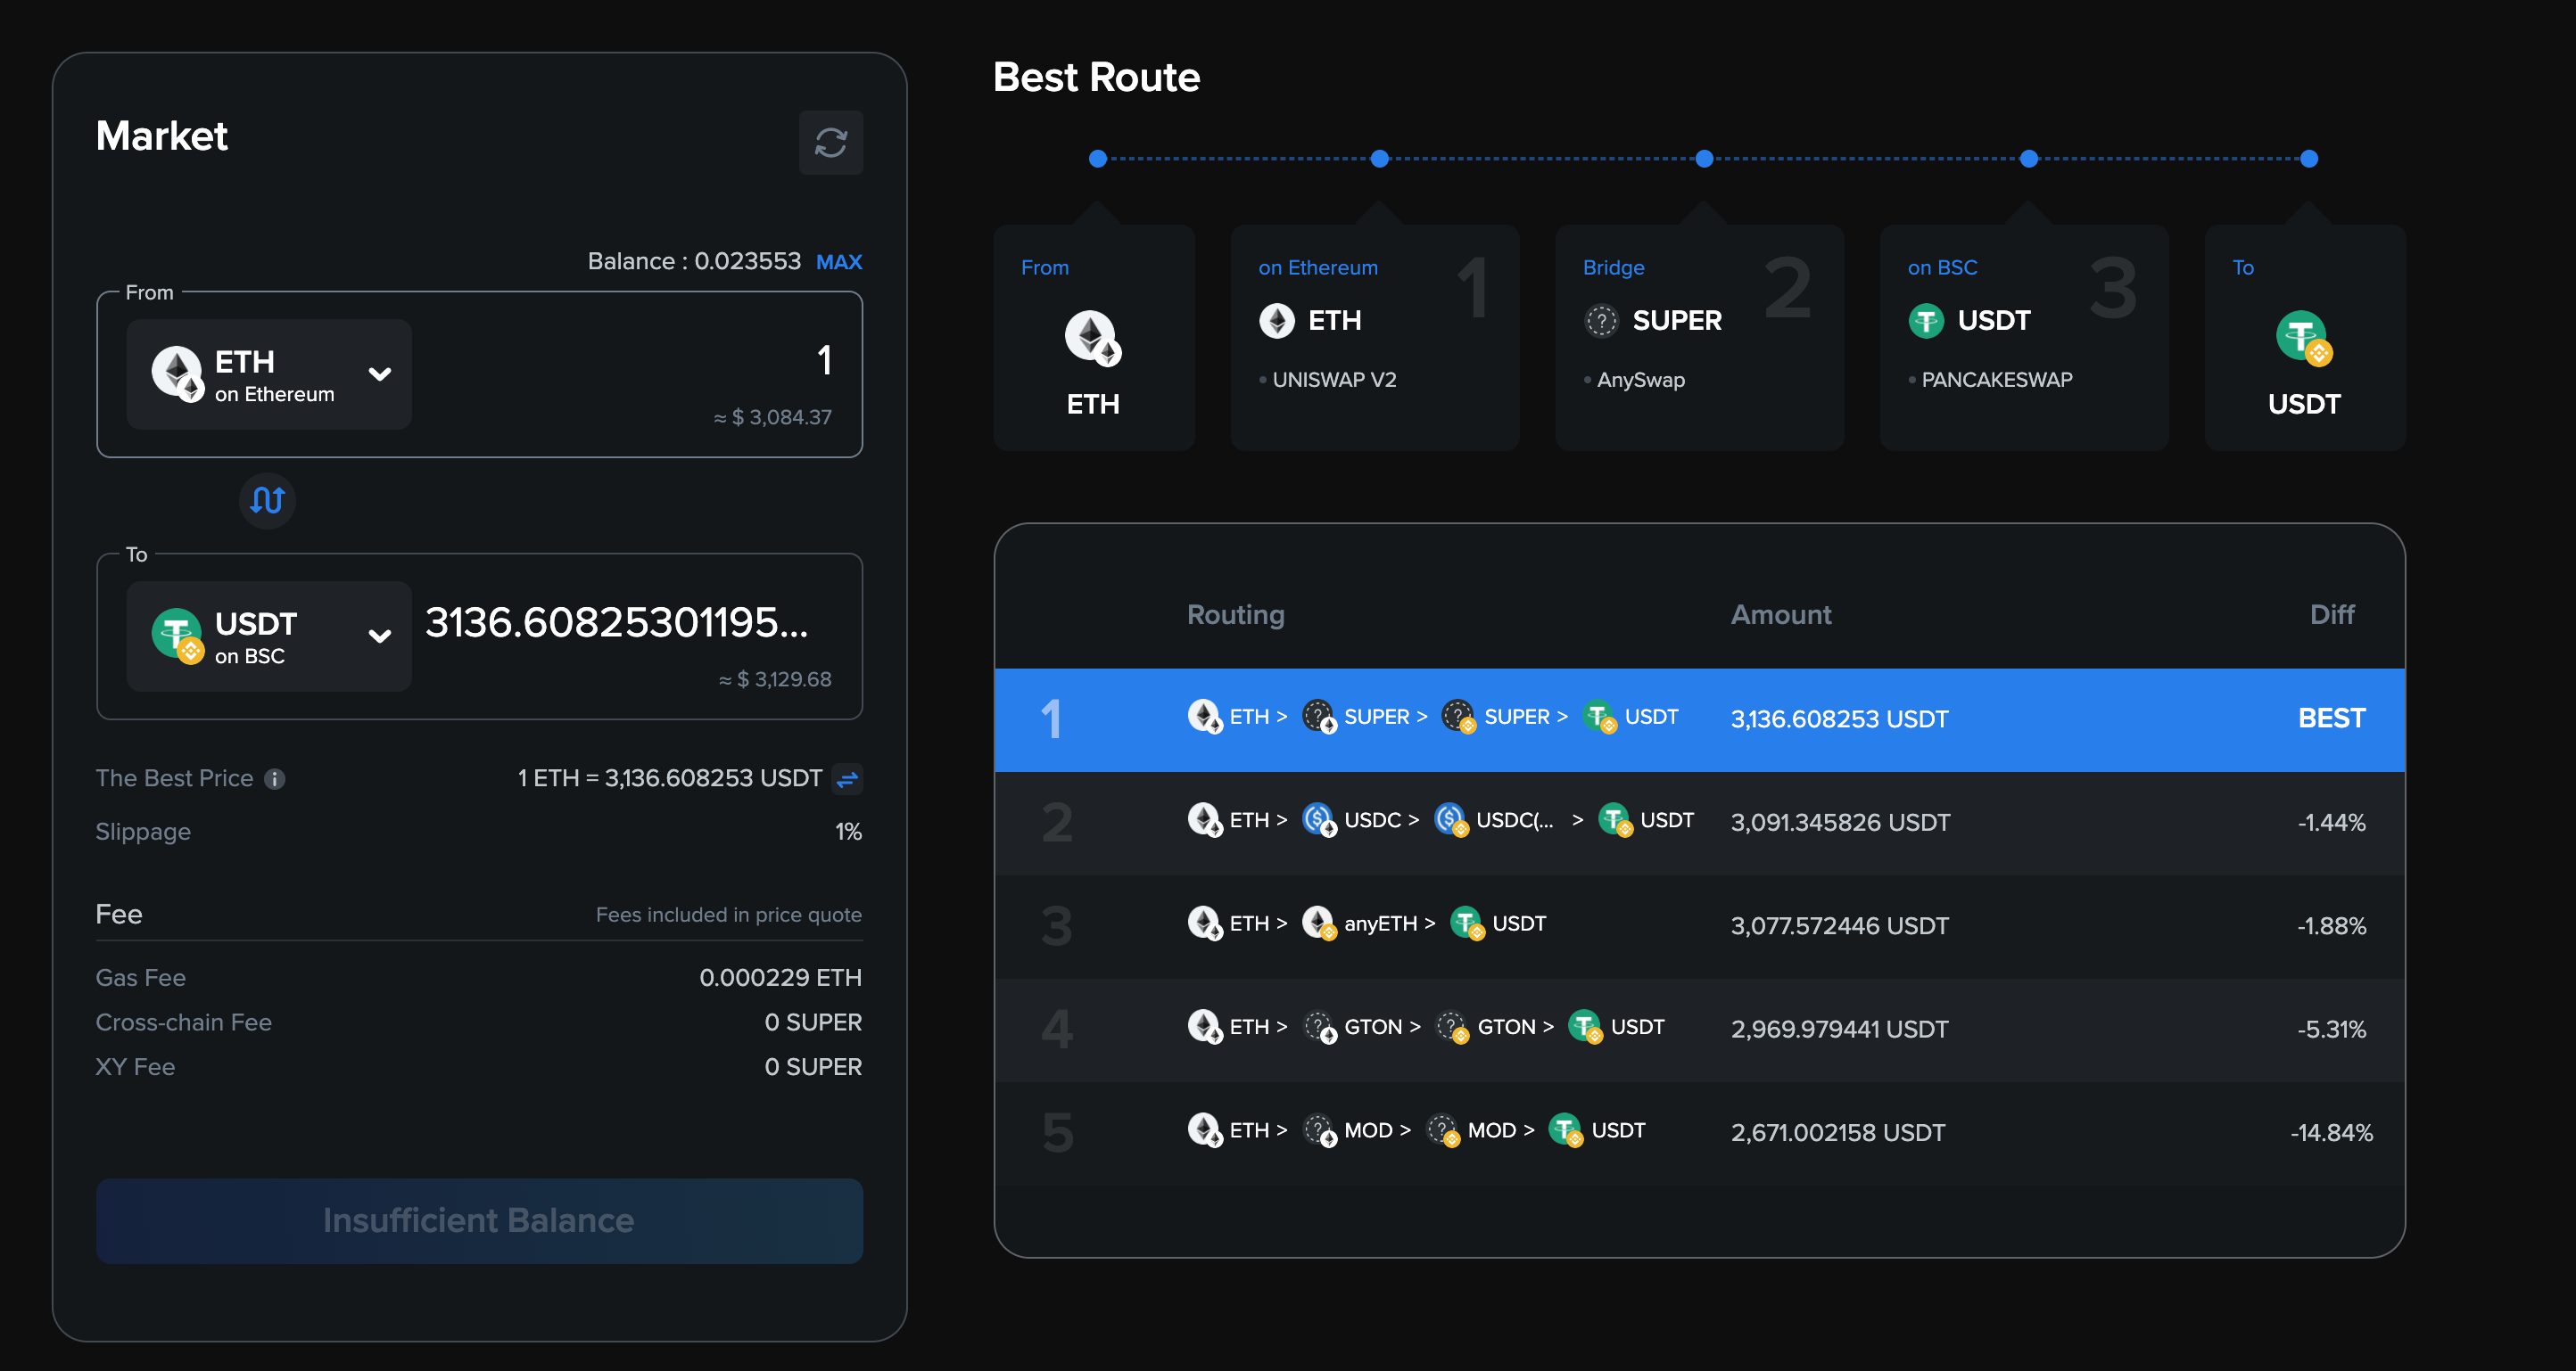
Task: Click the USDT icon in the on BSC card
Action: pyautogui.click(x=1926, y=321)
